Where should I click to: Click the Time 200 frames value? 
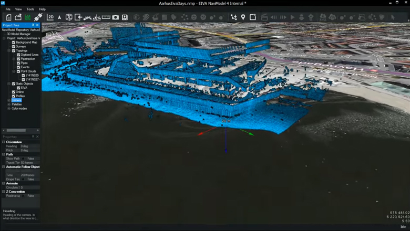tap(30, 175)
